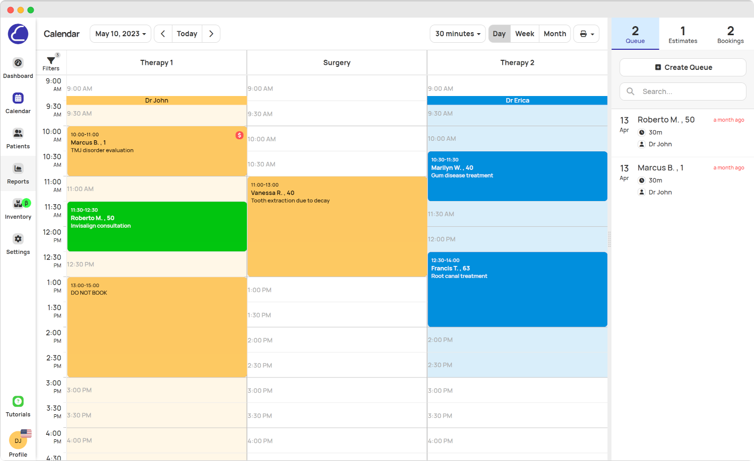Click the 4:00 PM slot in Therapy 1
This screenshot has height=461, width=754.
coord(157,440)
